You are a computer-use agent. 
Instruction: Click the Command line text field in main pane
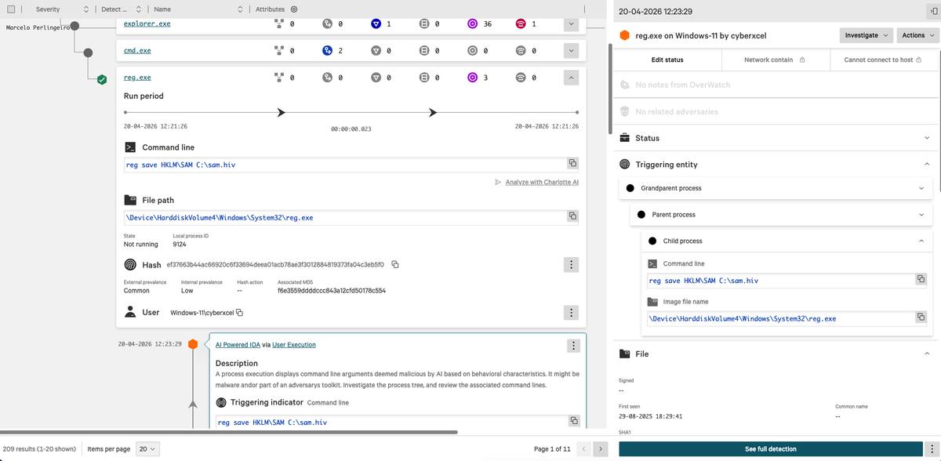[352, 165]
